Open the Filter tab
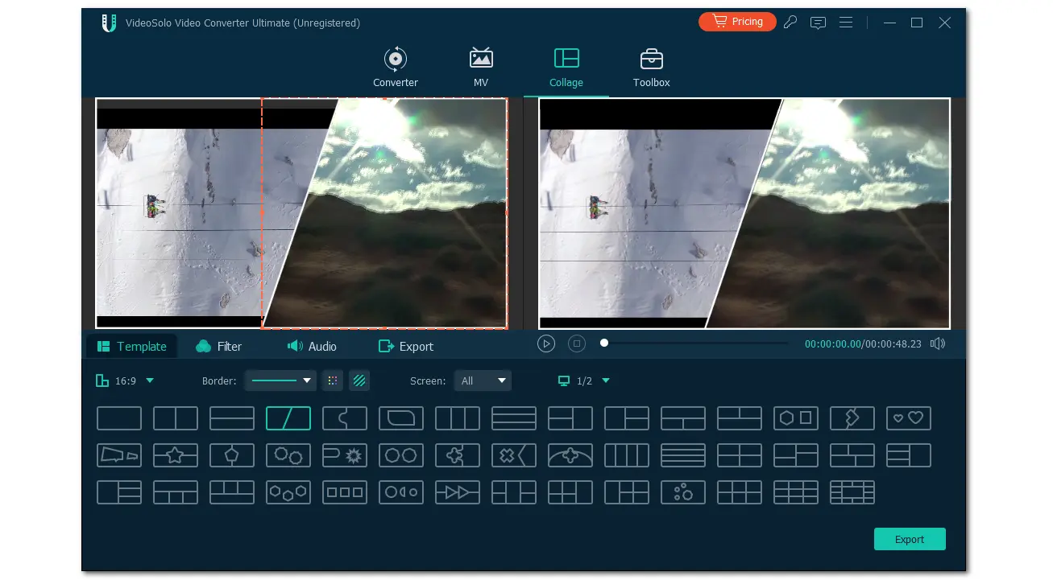This screenshot has width=1053, height=580. tap(218, 346)
